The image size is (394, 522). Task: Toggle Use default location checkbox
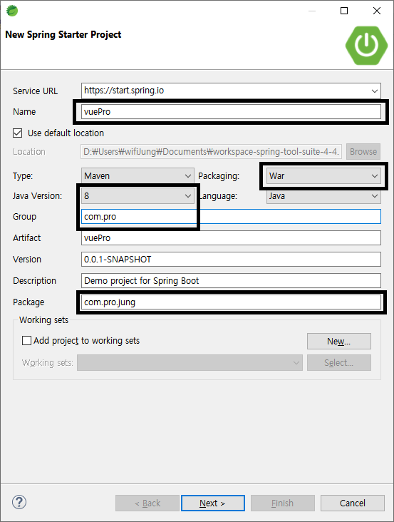pyautogui.click(x=18, y=133)
